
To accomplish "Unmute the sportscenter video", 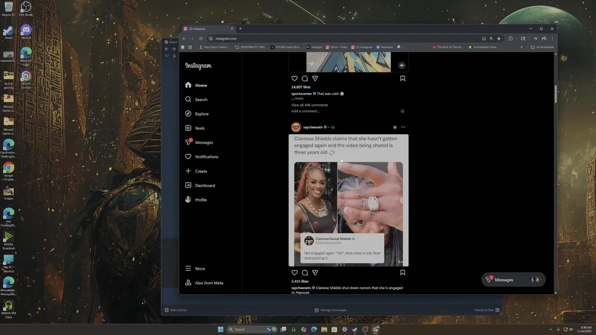I will [402, 66].
